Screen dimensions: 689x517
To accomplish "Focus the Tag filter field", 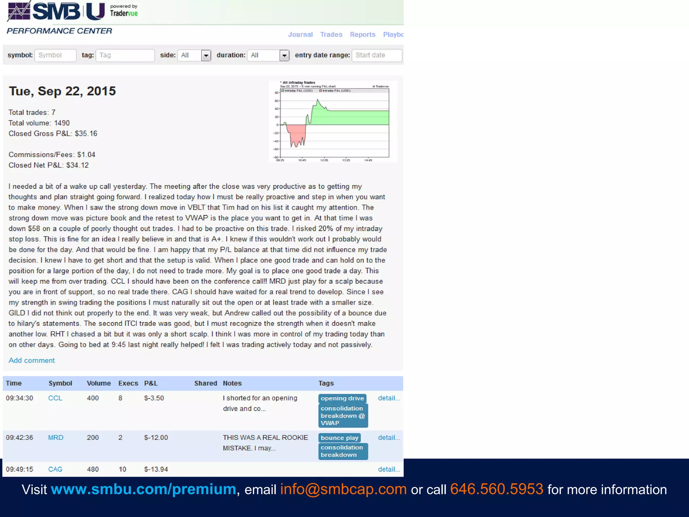I will pyautogui.click(x=125, y=55).
